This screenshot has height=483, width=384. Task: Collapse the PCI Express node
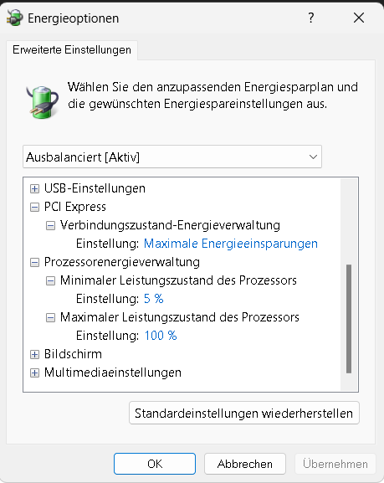(x=34, y=207)
